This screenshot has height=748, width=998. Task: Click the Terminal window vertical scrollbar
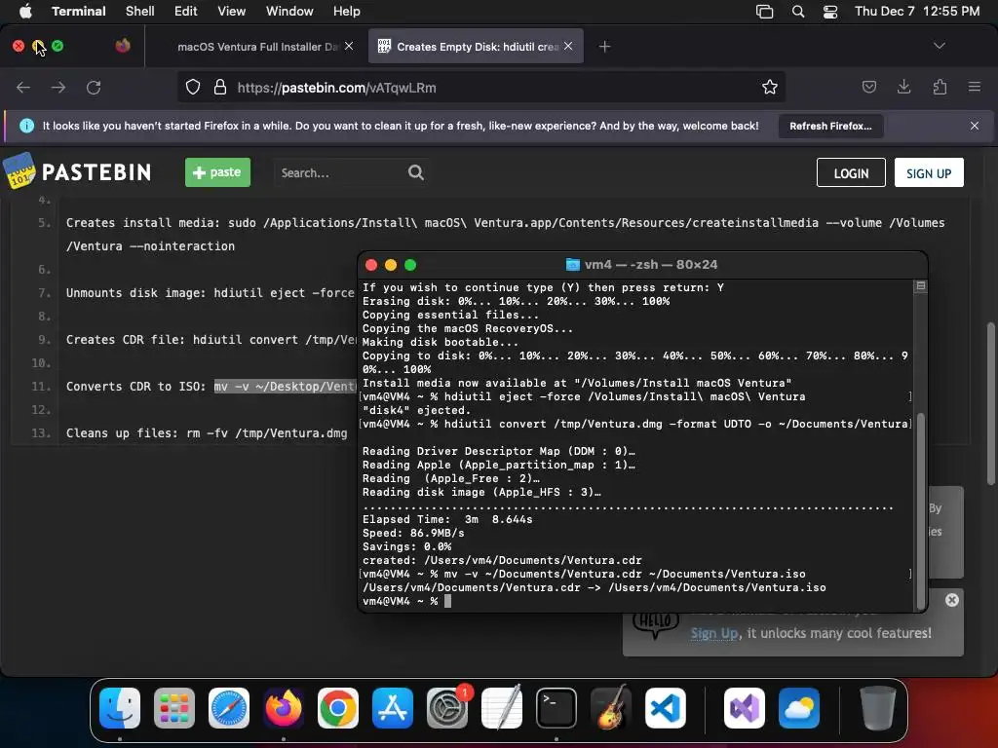pos(920,512)
